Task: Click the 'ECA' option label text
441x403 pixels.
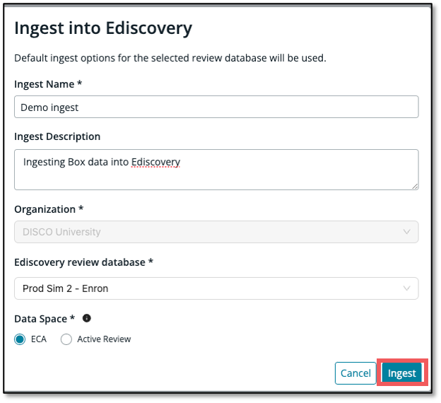Action: (39, 339)
